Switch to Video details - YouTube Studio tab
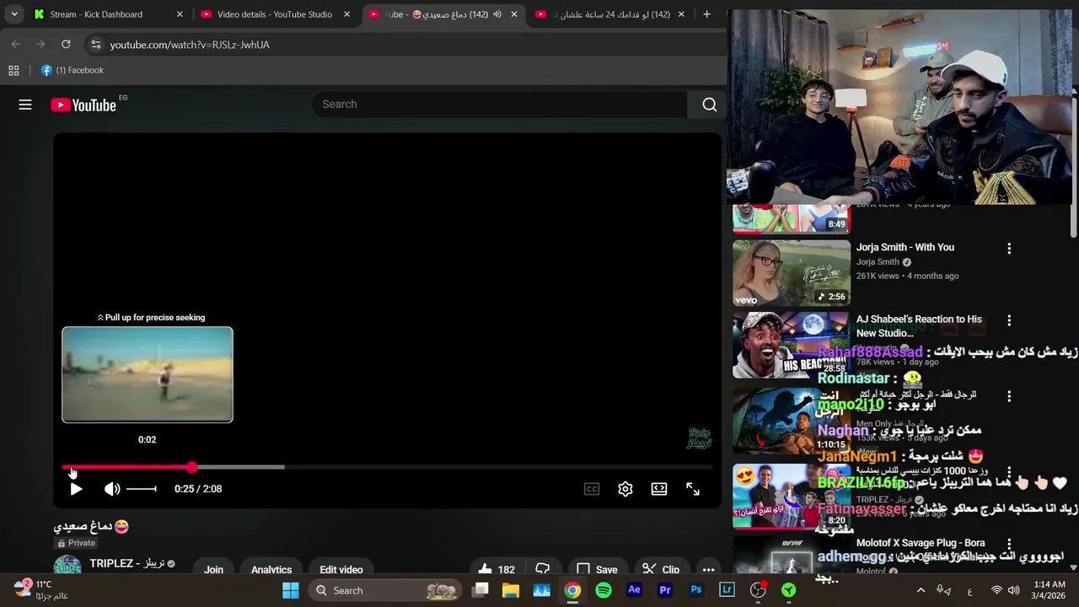 [x=274, y=14]
